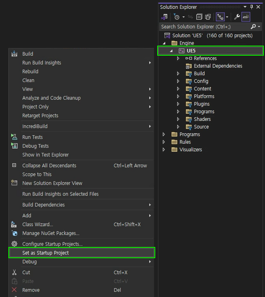
Task: Click the Programs filter folder icon under UE5
Action: [x=189, y=112]
